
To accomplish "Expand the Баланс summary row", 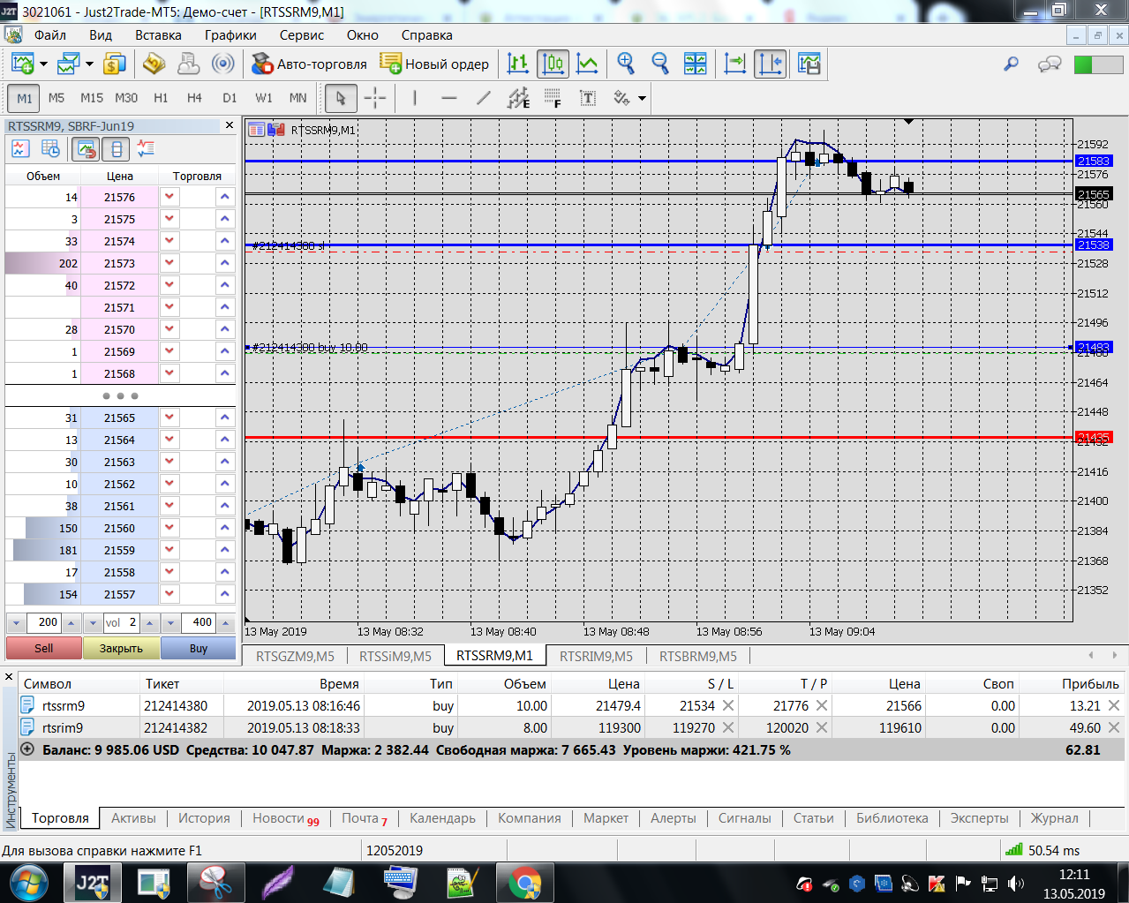I will [27, 749].
